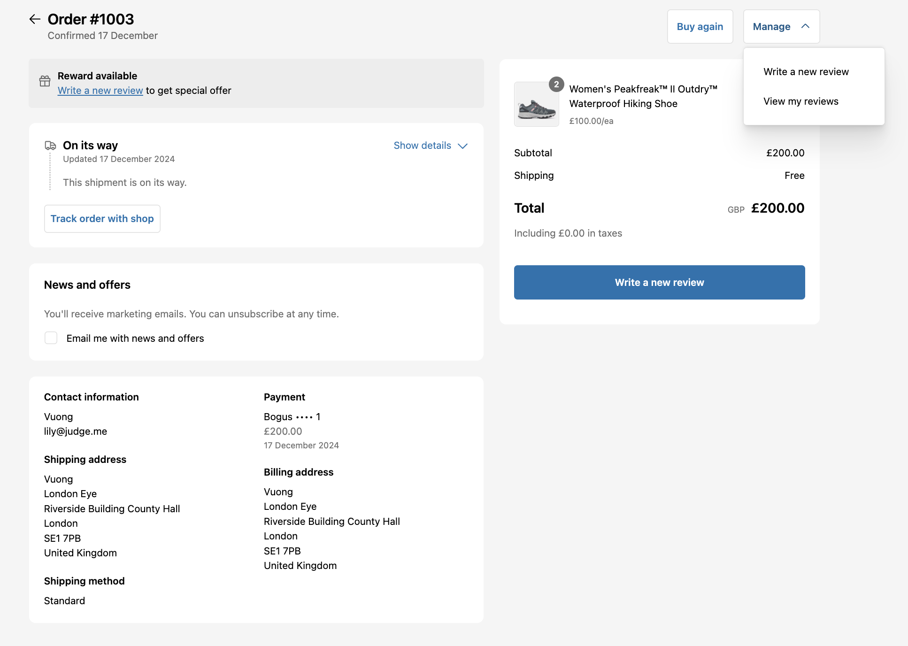Collapse the Manage menu via its chevron
Viewport: 908px width, 646px height.
[x=805, y=27]
